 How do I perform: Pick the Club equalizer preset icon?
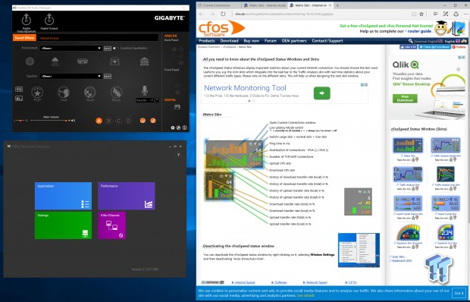[x=90, y=92]
